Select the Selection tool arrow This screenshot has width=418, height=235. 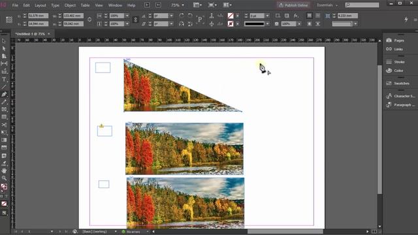click(x=4, y=41)
